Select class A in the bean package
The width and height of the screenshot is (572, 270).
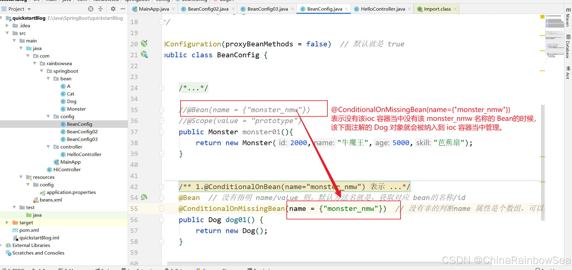point(66,86)
